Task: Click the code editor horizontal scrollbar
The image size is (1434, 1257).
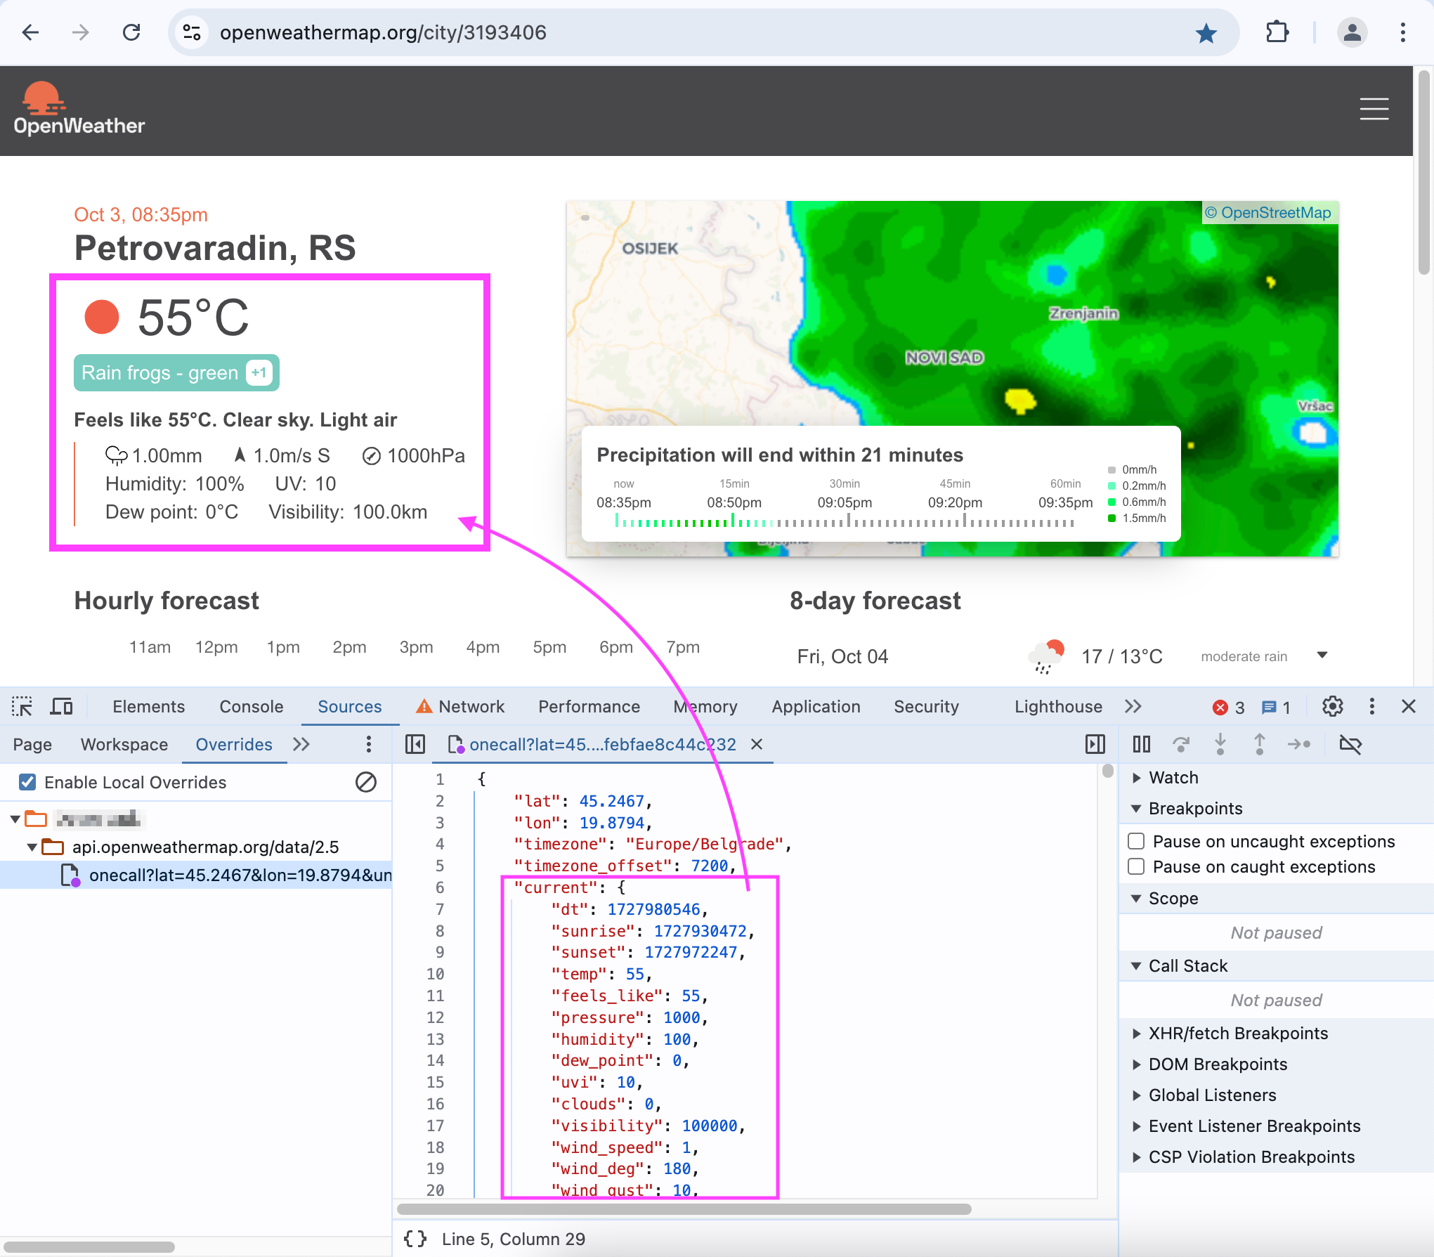Action: 684,1209
